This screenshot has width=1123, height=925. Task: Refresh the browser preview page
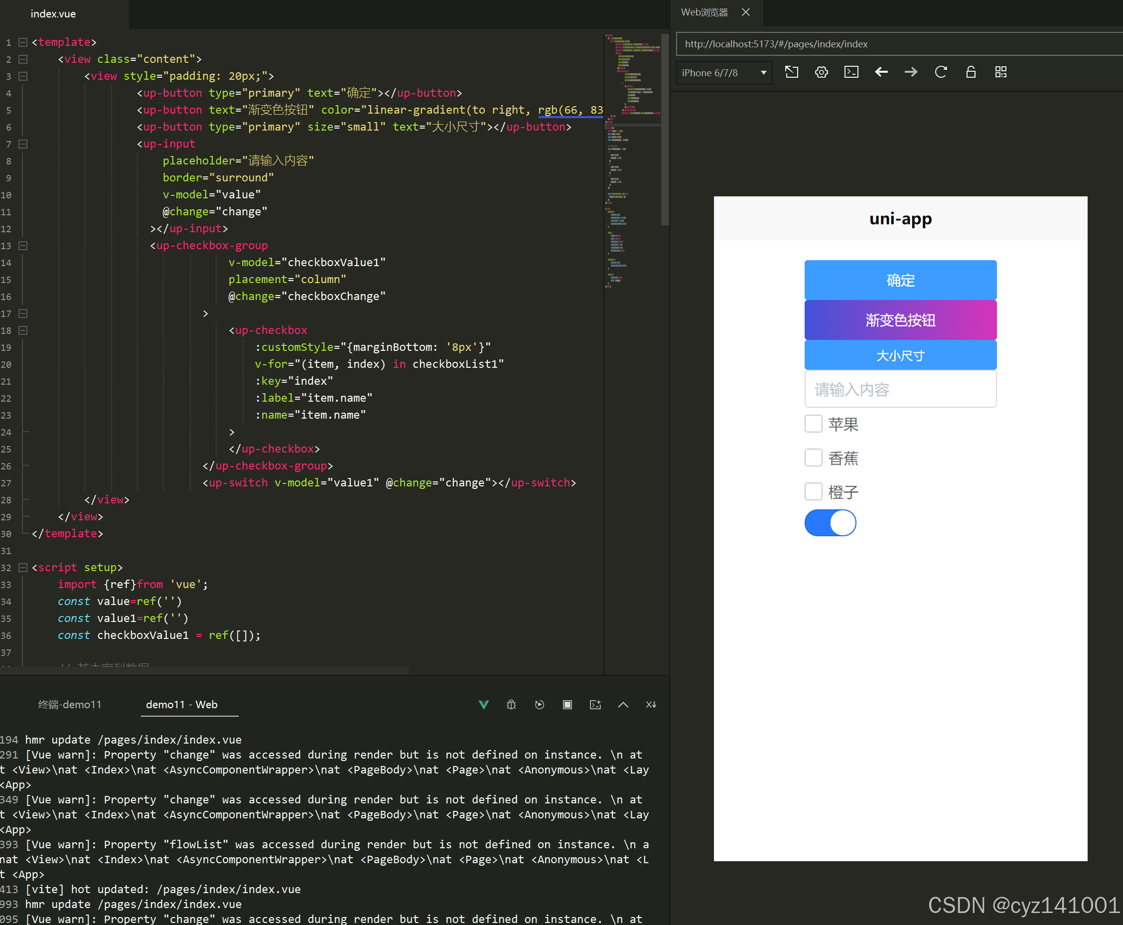click(x=941, y=72)
